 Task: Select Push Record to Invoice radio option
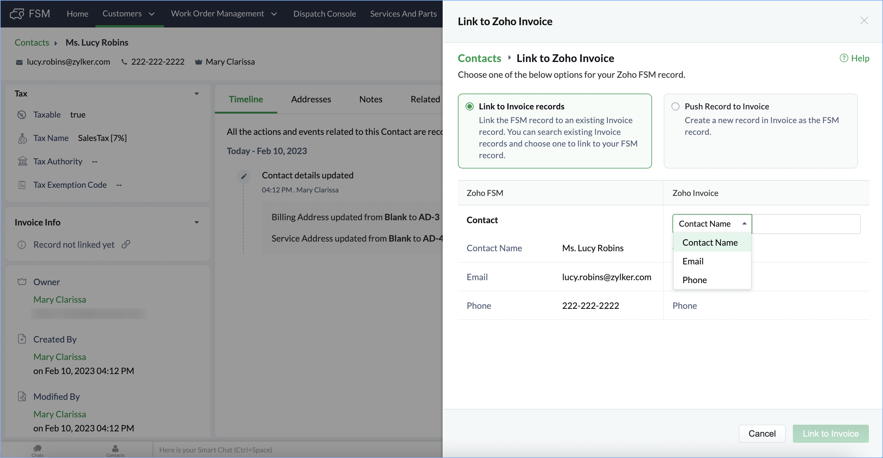(675, 106)
